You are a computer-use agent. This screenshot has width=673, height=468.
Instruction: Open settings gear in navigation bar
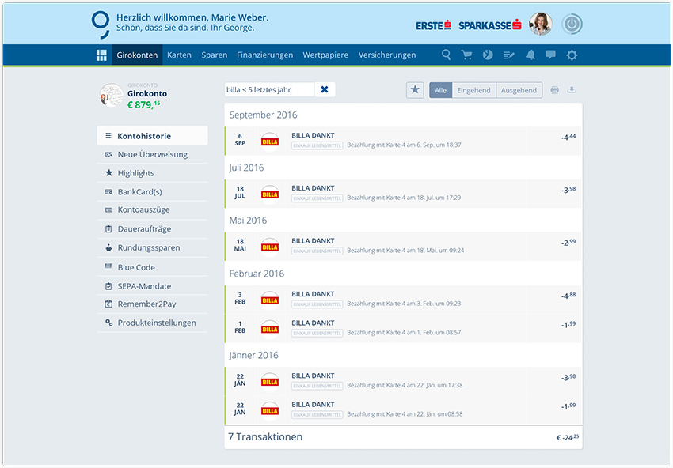point(572,55)
